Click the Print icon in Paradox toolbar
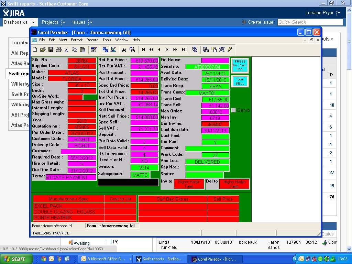 click(58, 49)
